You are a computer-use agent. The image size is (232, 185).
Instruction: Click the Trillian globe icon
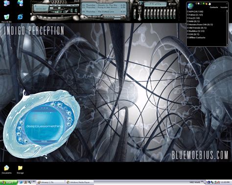[190, 6]
